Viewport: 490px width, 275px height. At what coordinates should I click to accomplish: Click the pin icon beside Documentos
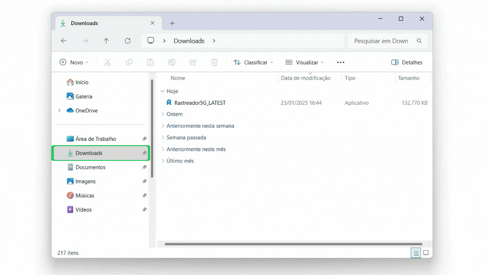coord(144,167)
